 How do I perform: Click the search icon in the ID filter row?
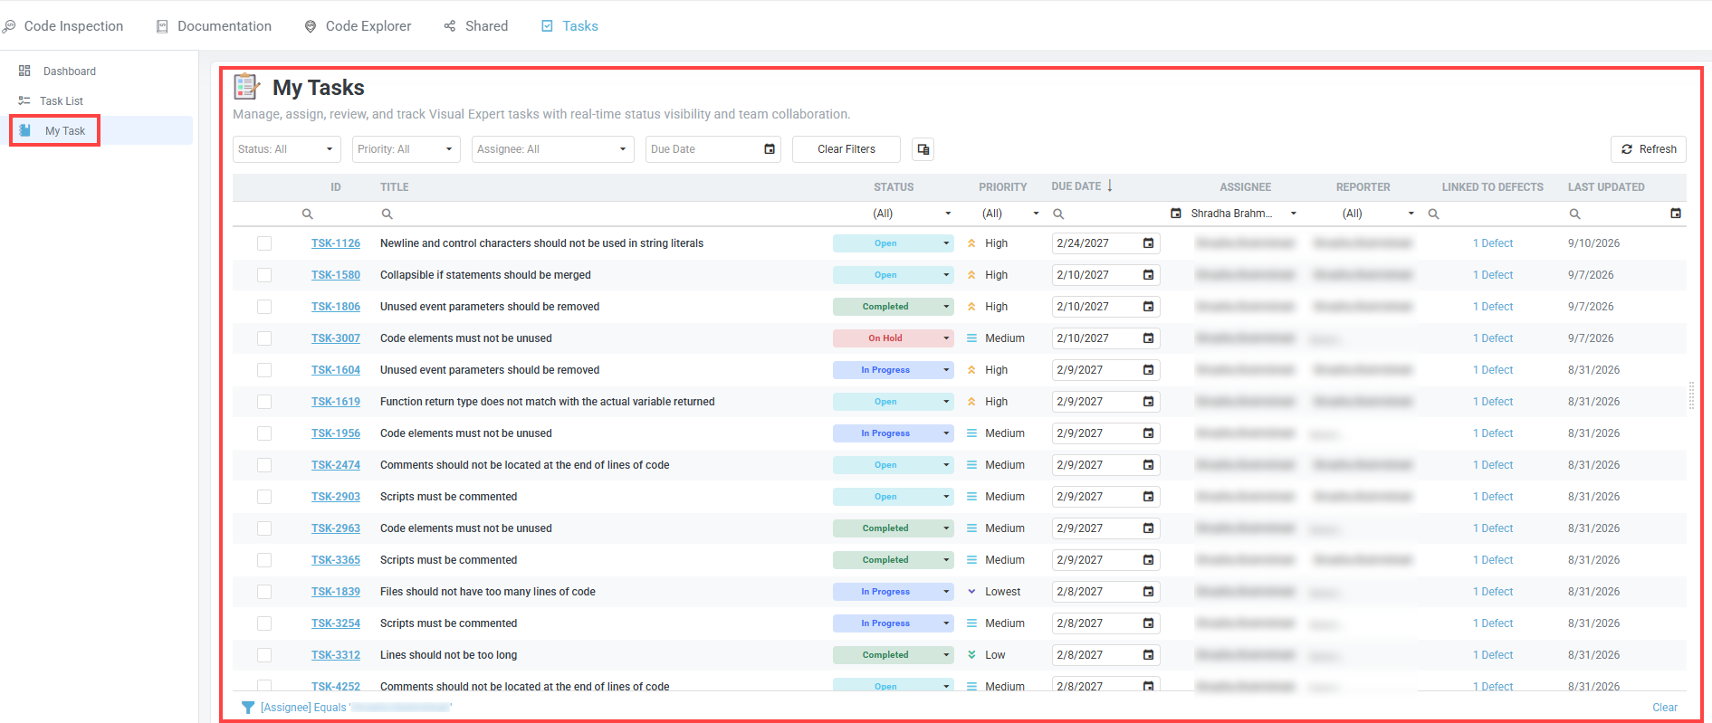[307, 214]
